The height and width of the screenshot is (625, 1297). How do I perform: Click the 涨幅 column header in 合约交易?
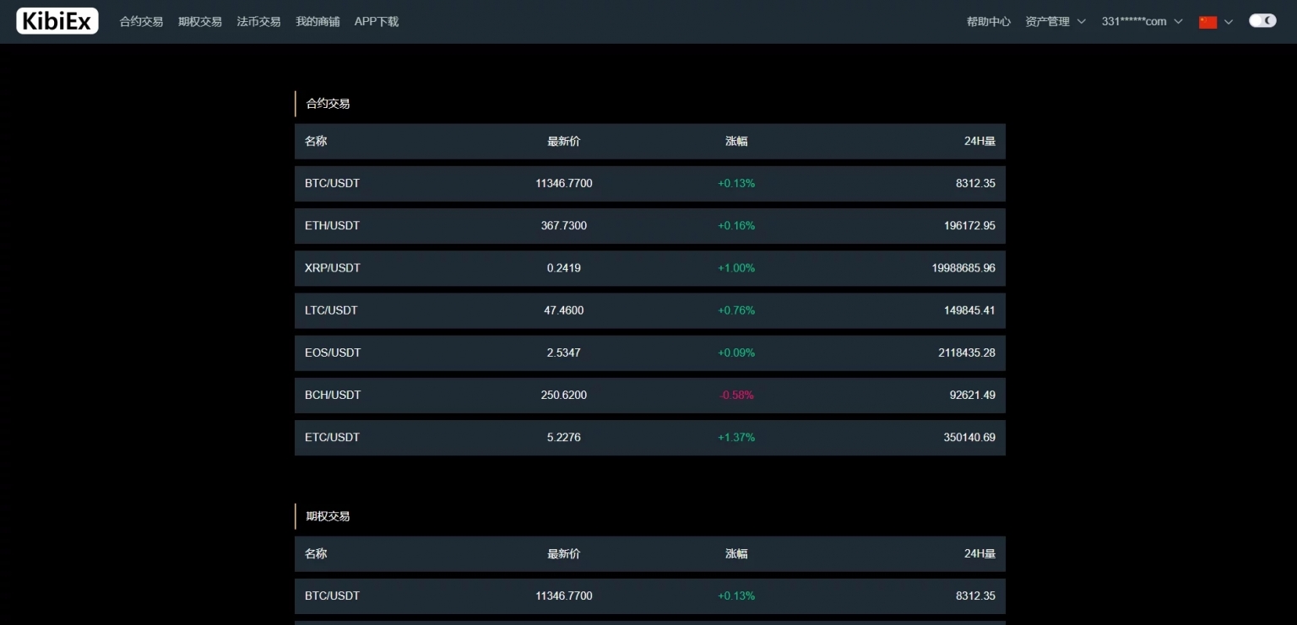click(736, 142)
